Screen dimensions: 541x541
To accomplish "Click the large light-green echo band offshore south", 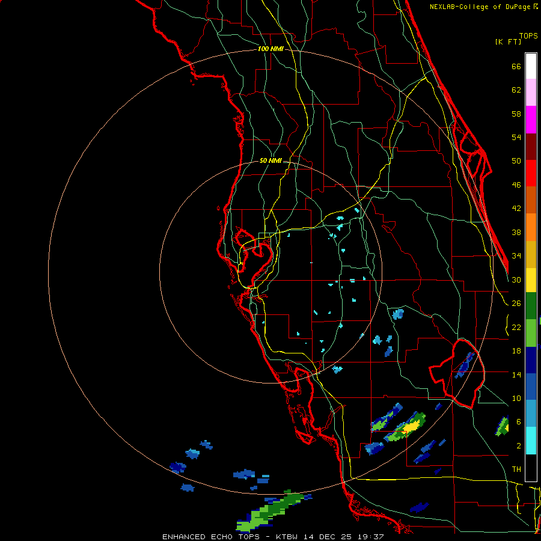I will 270,511.
